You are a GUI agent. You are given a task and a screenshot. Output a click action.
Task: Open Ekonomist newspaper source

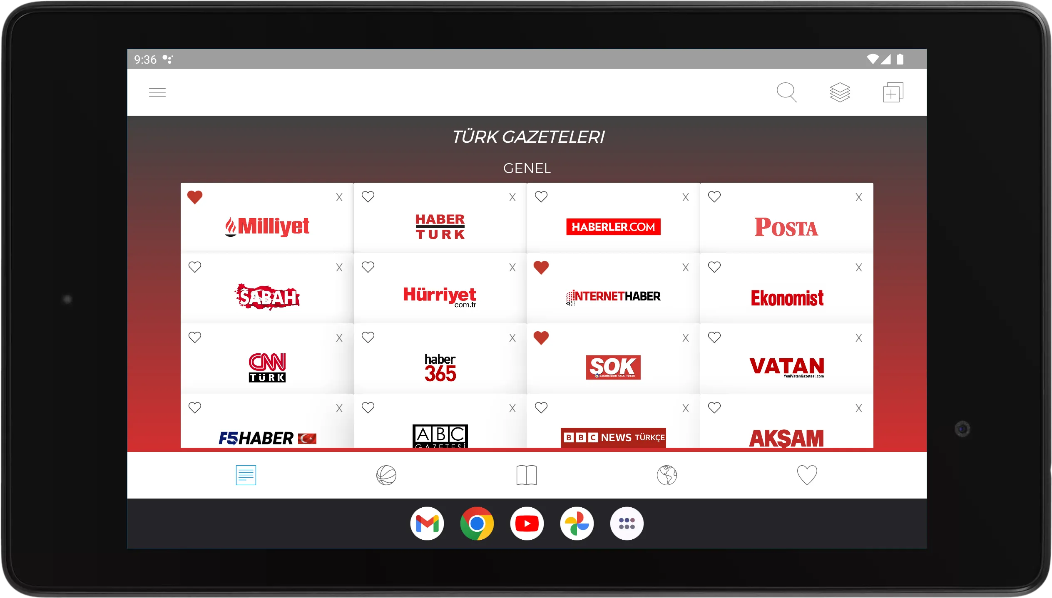[x=786, y=296]
